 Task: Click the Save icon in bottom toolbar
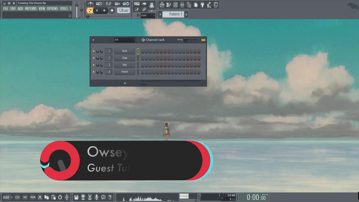click(x=76, y=197)
